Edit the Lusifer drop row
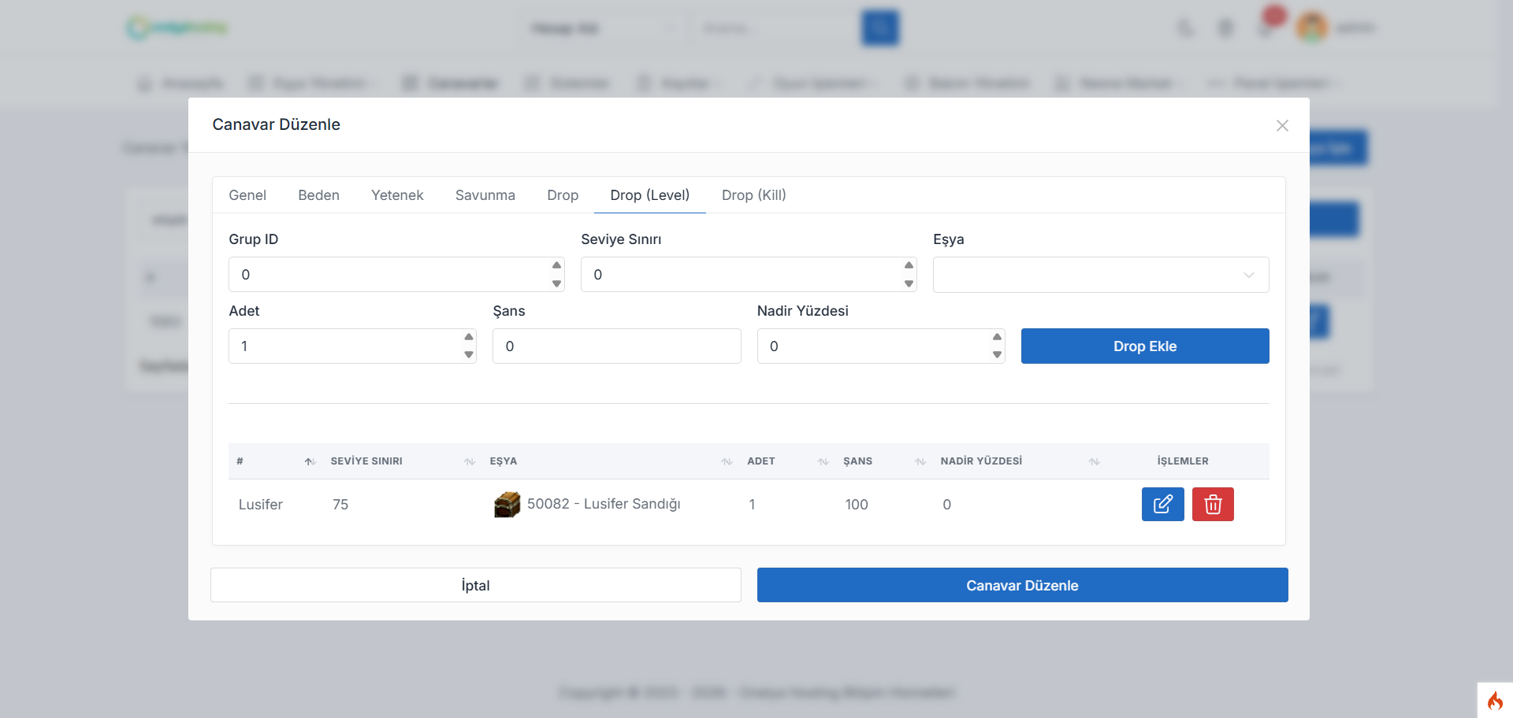This screenshot has height=718, width=1513. click(x=1162, y=504)
